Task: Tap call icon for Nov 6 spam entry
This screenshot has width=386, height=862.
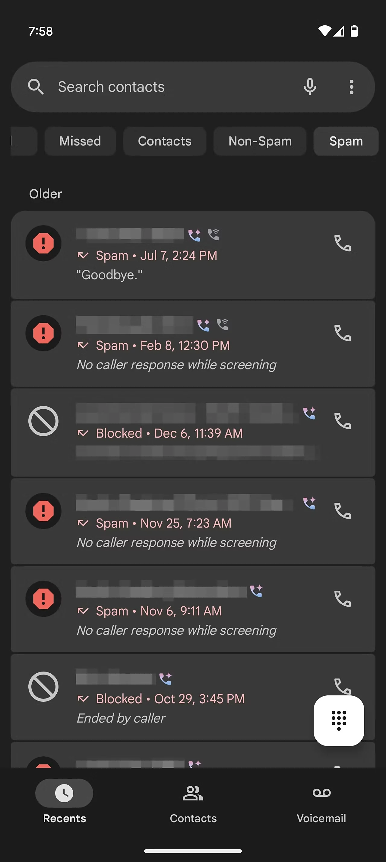Action: click(343, 599)
